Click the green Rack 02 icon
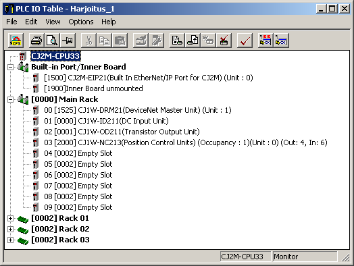The width and height of the screenshot is (354, 266). tap(23, 230)
